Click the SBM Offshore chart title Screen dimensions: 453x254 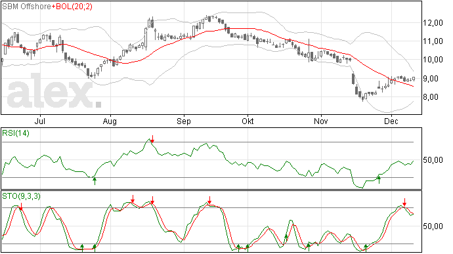[26, 7]
